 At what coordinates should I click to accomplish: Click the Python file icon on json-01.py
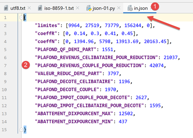point(89,8)
